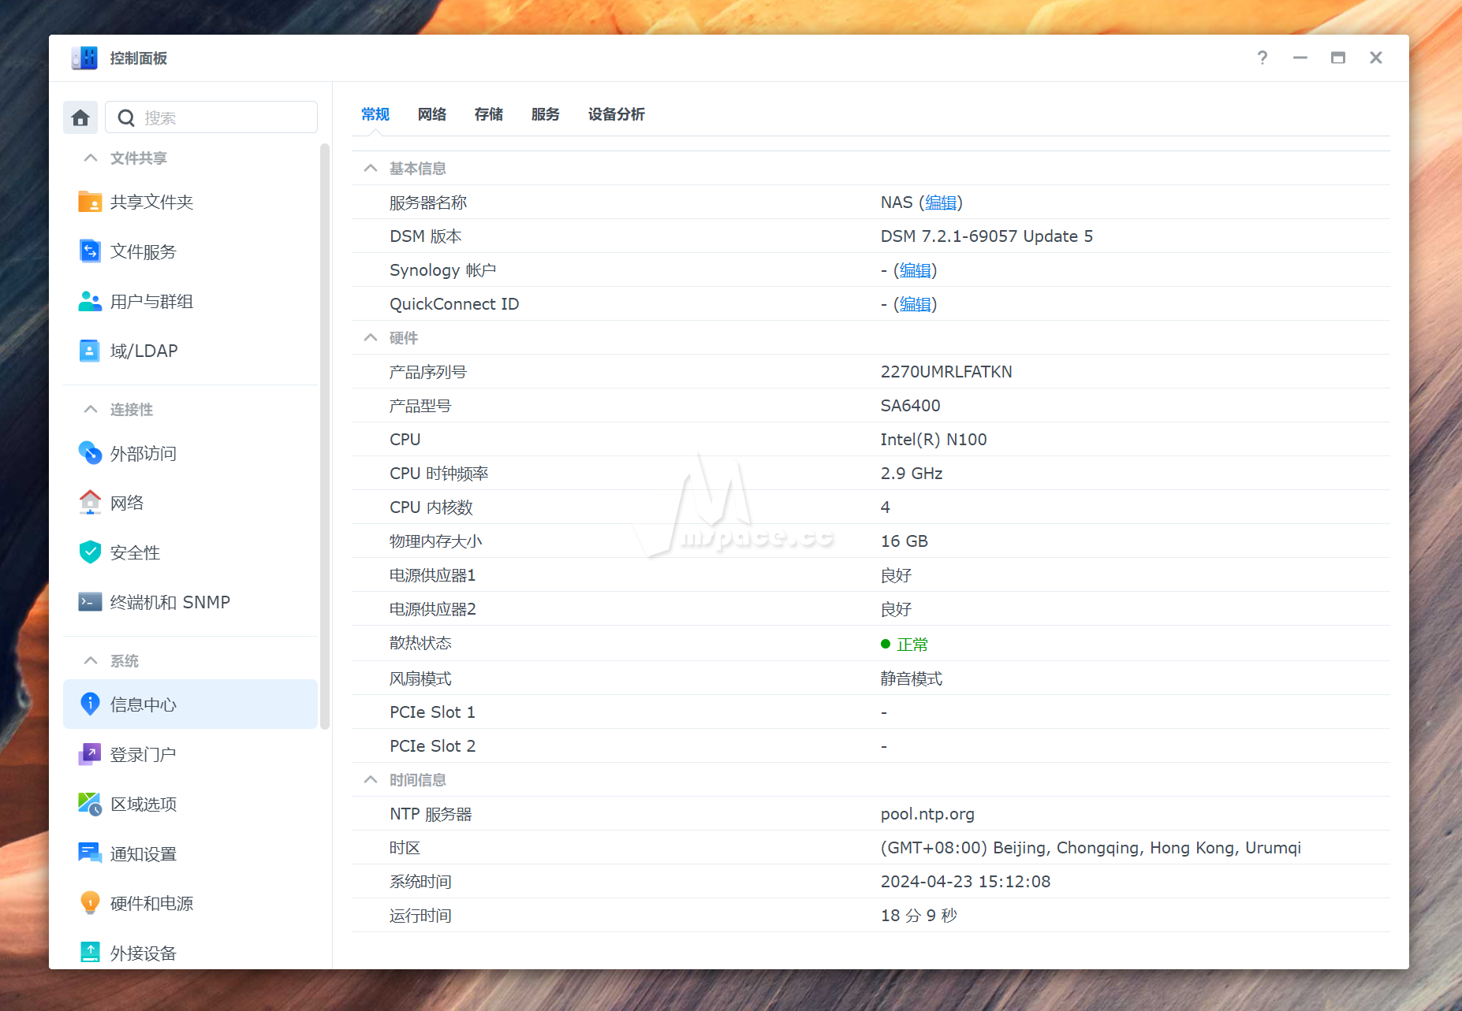
Task: Collapse the Basic Info (基本信息) section
Action: pyautogui.click(x=371, y=169)
